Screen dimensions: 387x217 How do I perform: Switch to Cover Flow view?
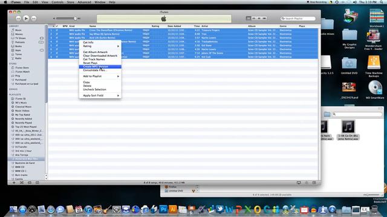pyautogui.click(x=264, y=18)
